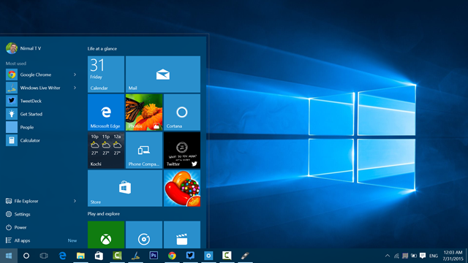Expand Google Chrome jump list arrow

[x=75, y=75]
